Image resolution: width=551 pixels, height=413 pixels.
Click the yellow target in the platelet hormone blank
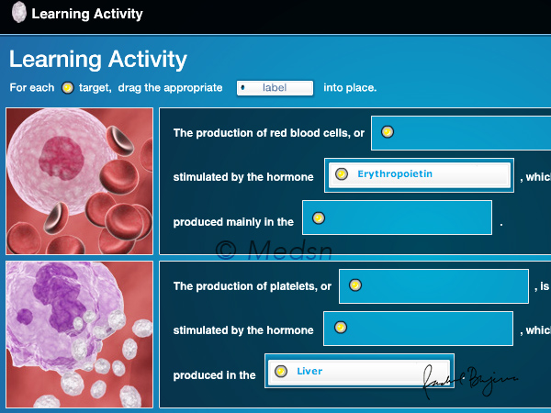click(x=340, y=327)
